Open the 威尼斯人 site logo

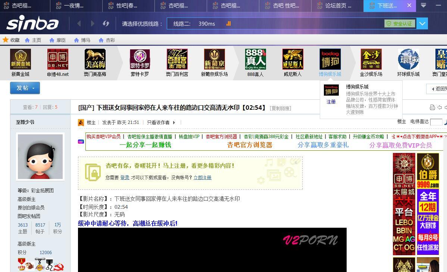coord(293,60)
